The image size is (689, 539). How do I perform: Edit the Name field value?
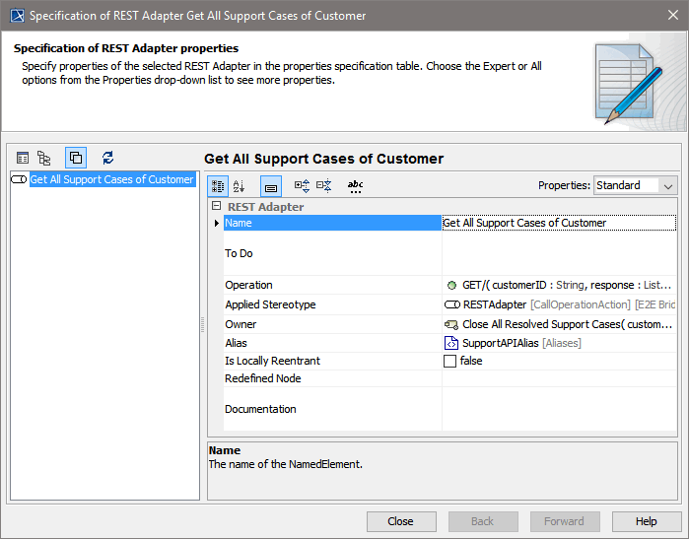(x=558, y=223)
